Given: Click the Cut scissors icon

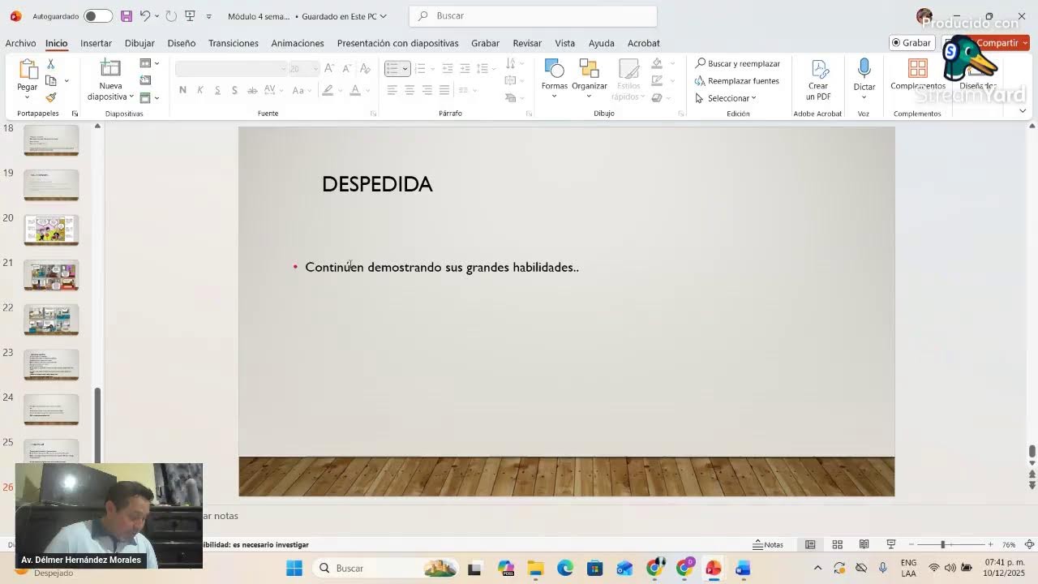Looking at the screenshot, I should (x=51, y=63).
